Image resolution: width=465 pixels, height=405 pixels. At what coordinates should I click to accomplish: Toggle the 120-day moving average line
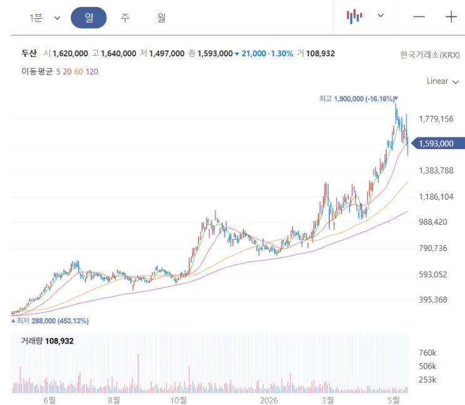(x=92, y=72)
